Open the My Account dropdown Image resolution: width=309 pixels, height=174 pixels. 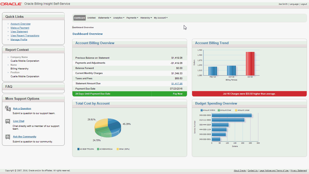pyautogui.click(x=161, y=18)
